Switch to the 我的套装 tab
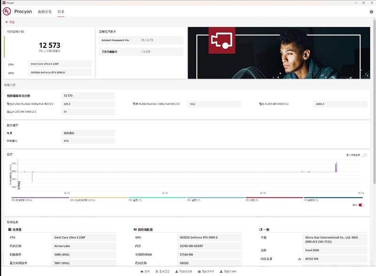The height and width of the screenshot is (276, 376). [45, 12]
